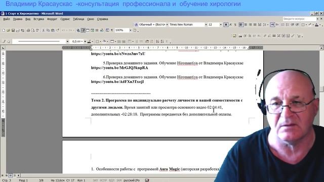Open the line spacing dropdown arrow
Screen dimensions: 324x182
click(x=268, y=25)
